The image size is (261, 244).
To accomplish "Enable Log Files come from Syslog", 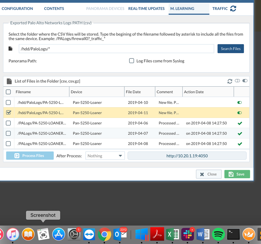I will pyautogui.click(x=132, y=61).
